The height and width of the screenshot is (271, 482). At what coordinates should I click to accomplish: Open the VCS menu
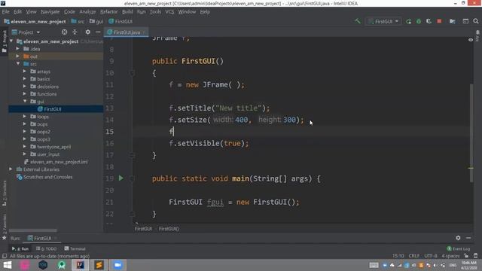click(x=169, y=12)
